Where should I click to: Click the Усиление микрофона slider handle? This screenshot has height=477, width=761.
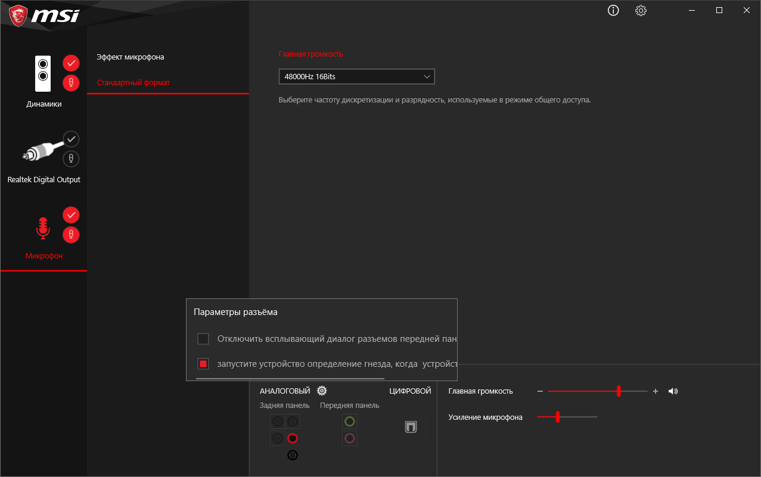tap(558, 417)
